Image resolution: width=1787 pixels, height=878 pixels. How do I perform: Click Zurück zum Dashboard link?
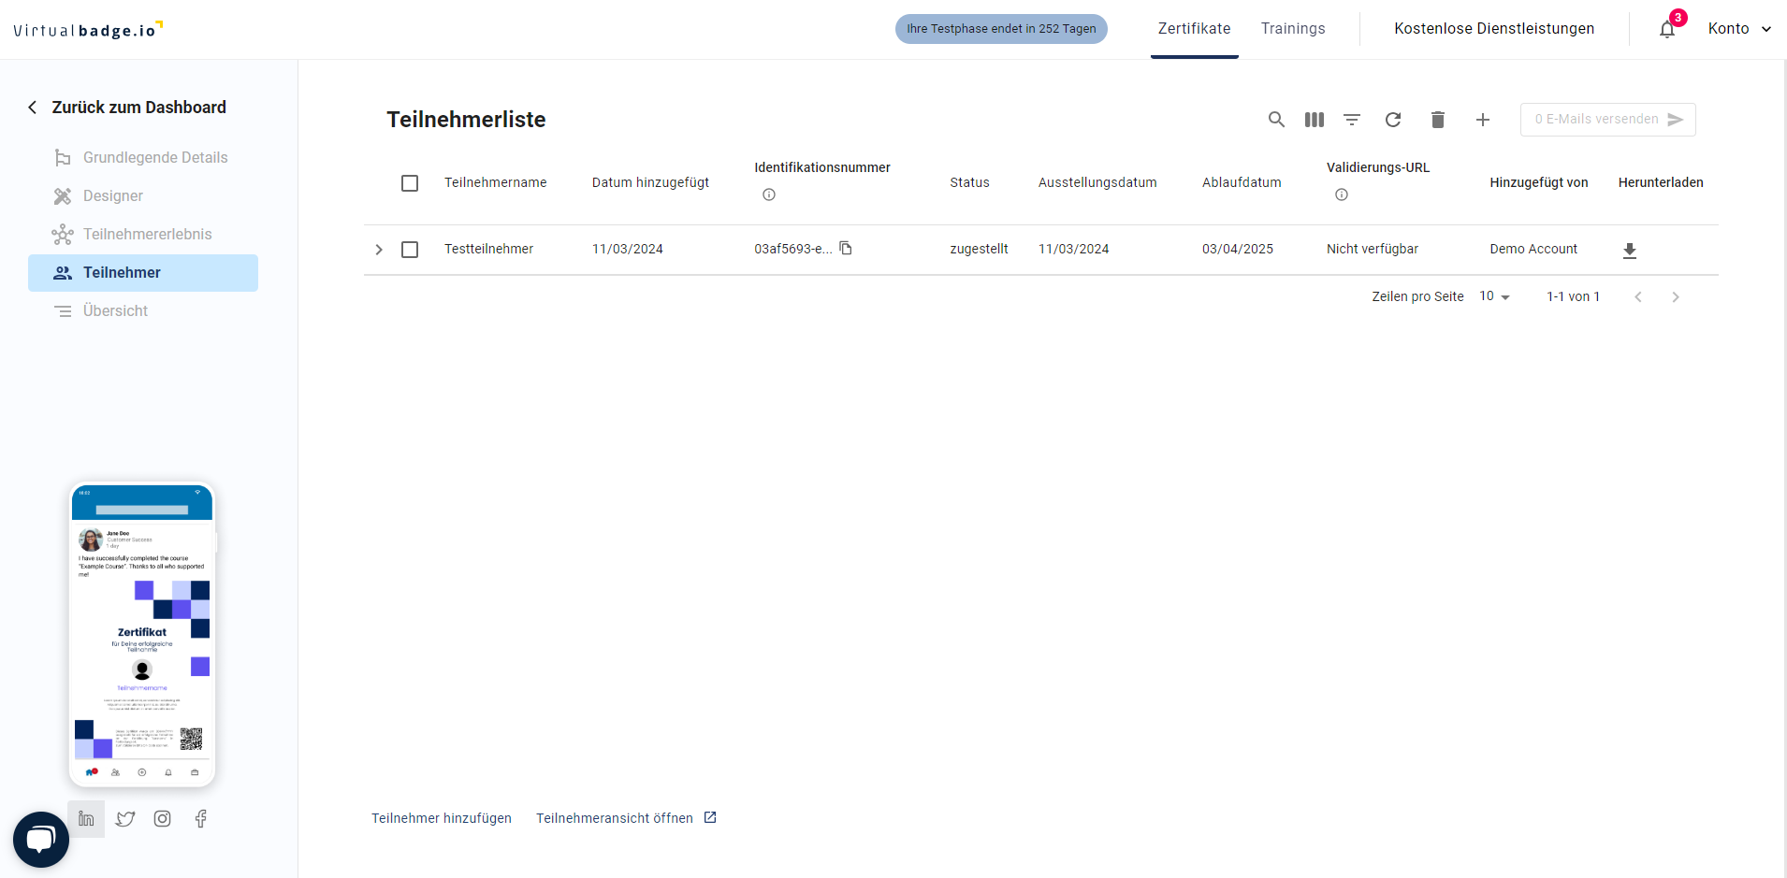(138, 108)
